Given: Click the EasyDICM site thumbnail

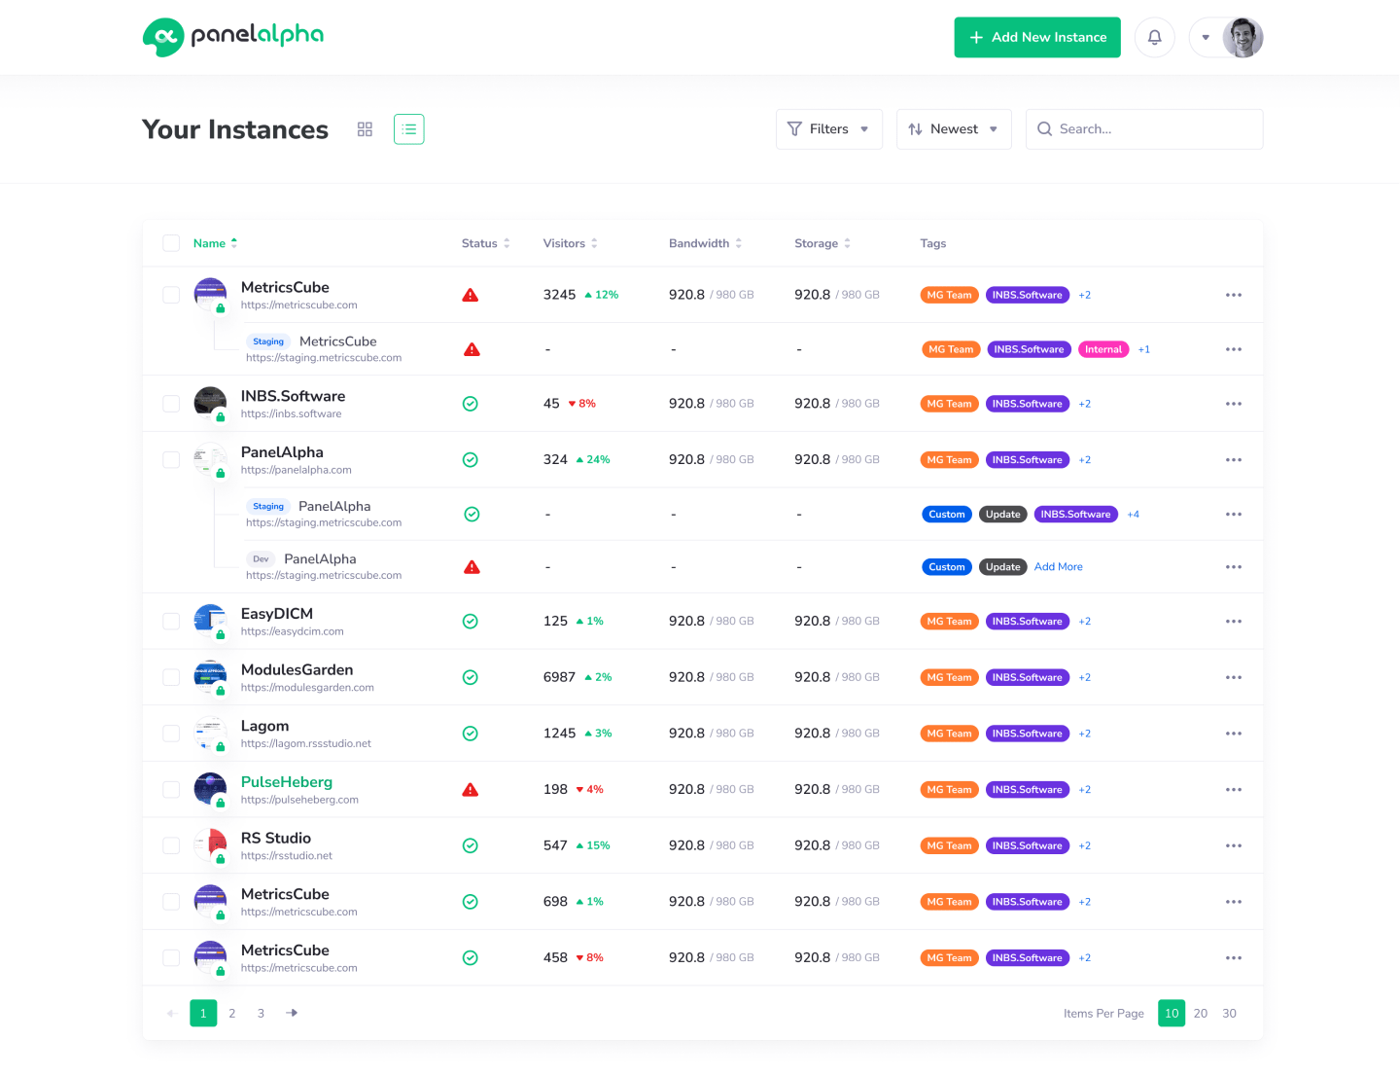Looking at the screenshot, I should (210, 621).
